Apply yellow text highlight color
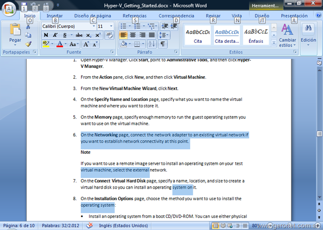The height and width of the screenshot is (230, 323). pos(46,44)
